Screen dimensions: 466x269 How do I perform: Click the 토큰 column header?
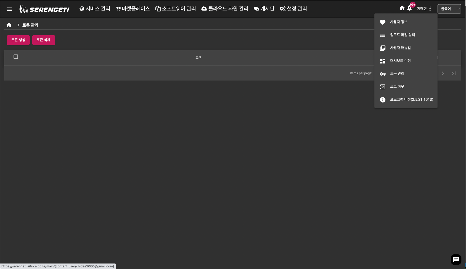click(198, 58)
